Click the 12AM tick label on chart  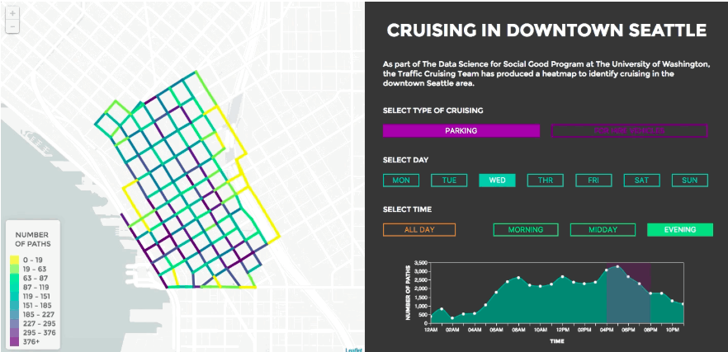click(x=431, y=330)
